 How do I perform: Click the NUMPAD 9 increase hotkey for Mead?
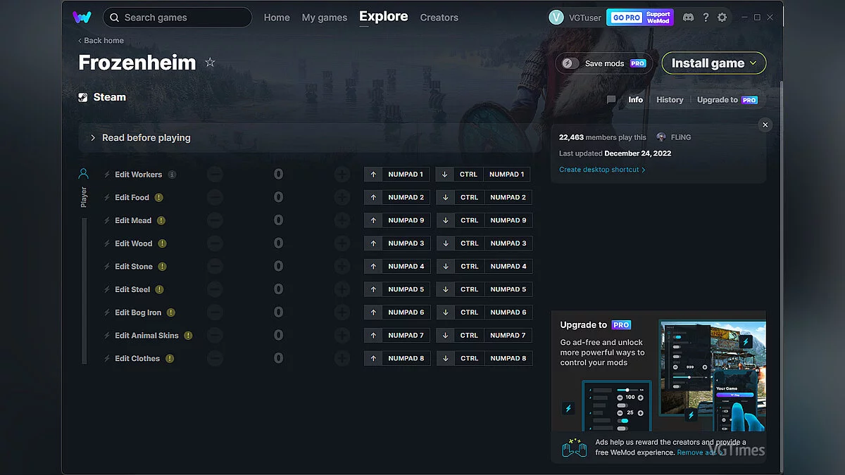pos(397,220)
